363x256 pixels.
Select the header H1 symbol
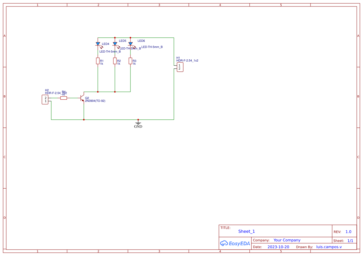point(179,67)
